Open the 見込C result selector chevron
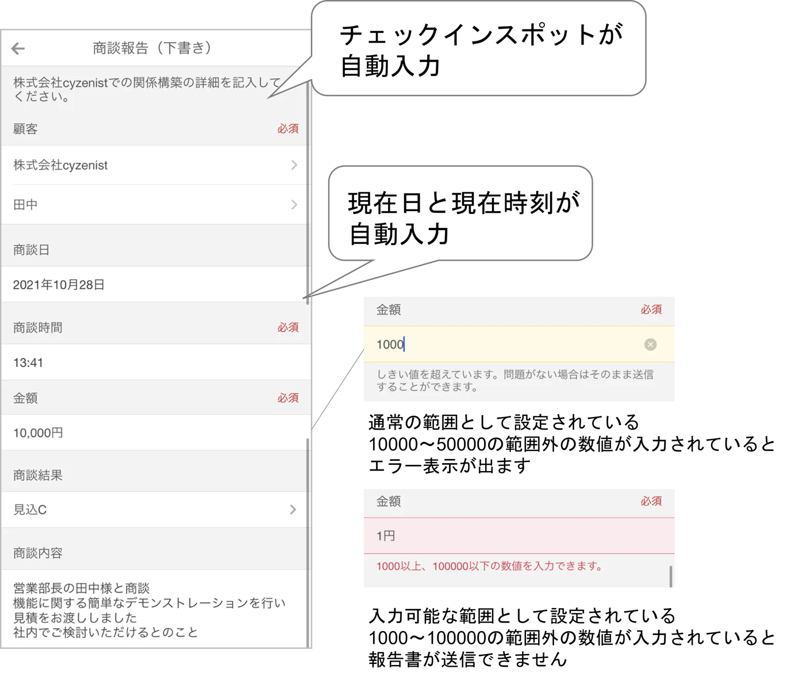 (293, 510)
